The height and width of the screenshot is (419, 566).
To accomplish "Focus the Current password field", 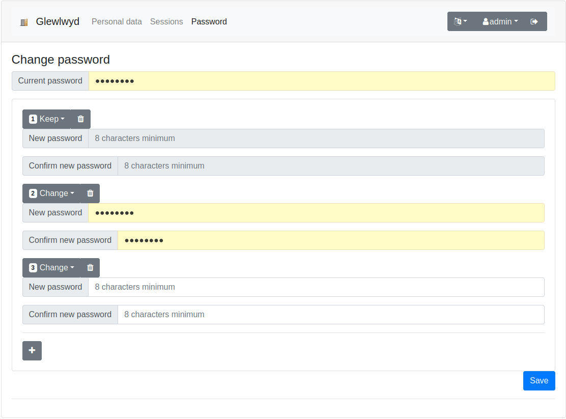I will click(322, 81).
